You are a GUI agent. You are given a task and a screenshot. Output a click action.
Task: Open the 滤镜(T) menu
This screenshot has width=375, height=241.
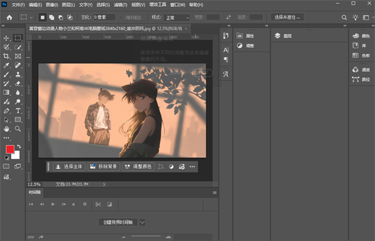121,5
